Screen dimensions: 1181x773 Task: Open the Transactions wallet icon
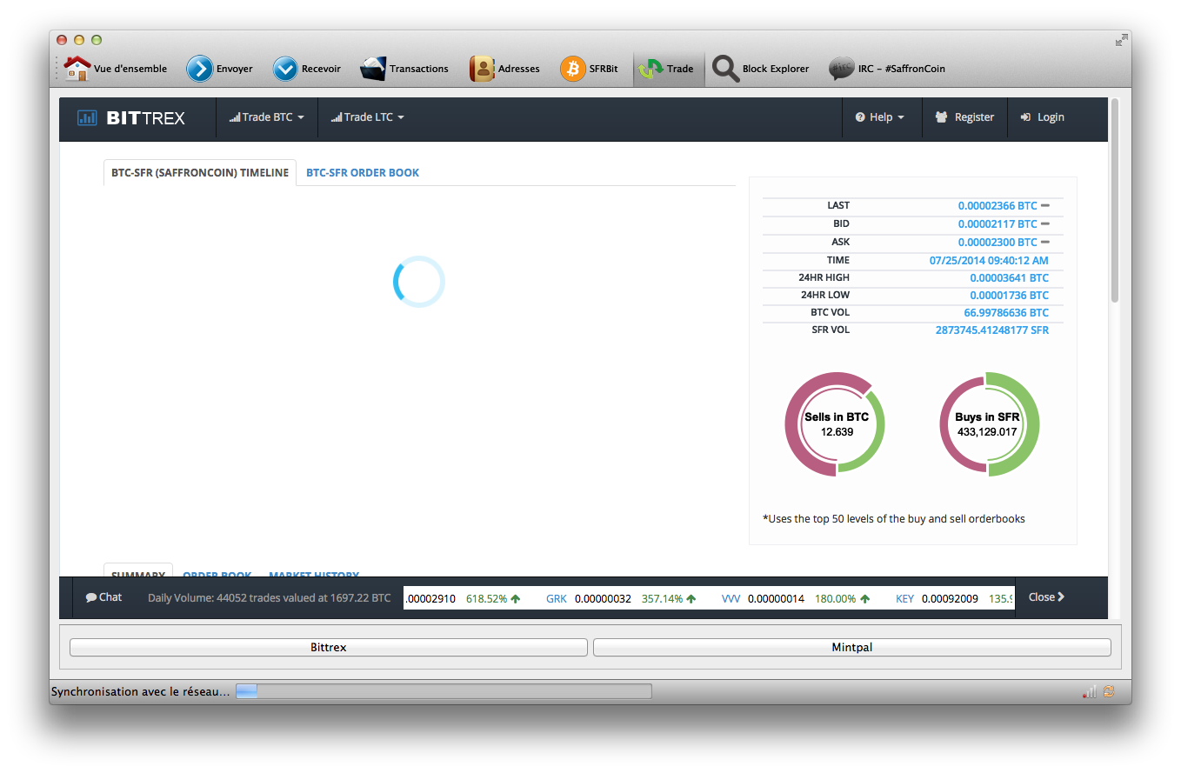(373, 69)
